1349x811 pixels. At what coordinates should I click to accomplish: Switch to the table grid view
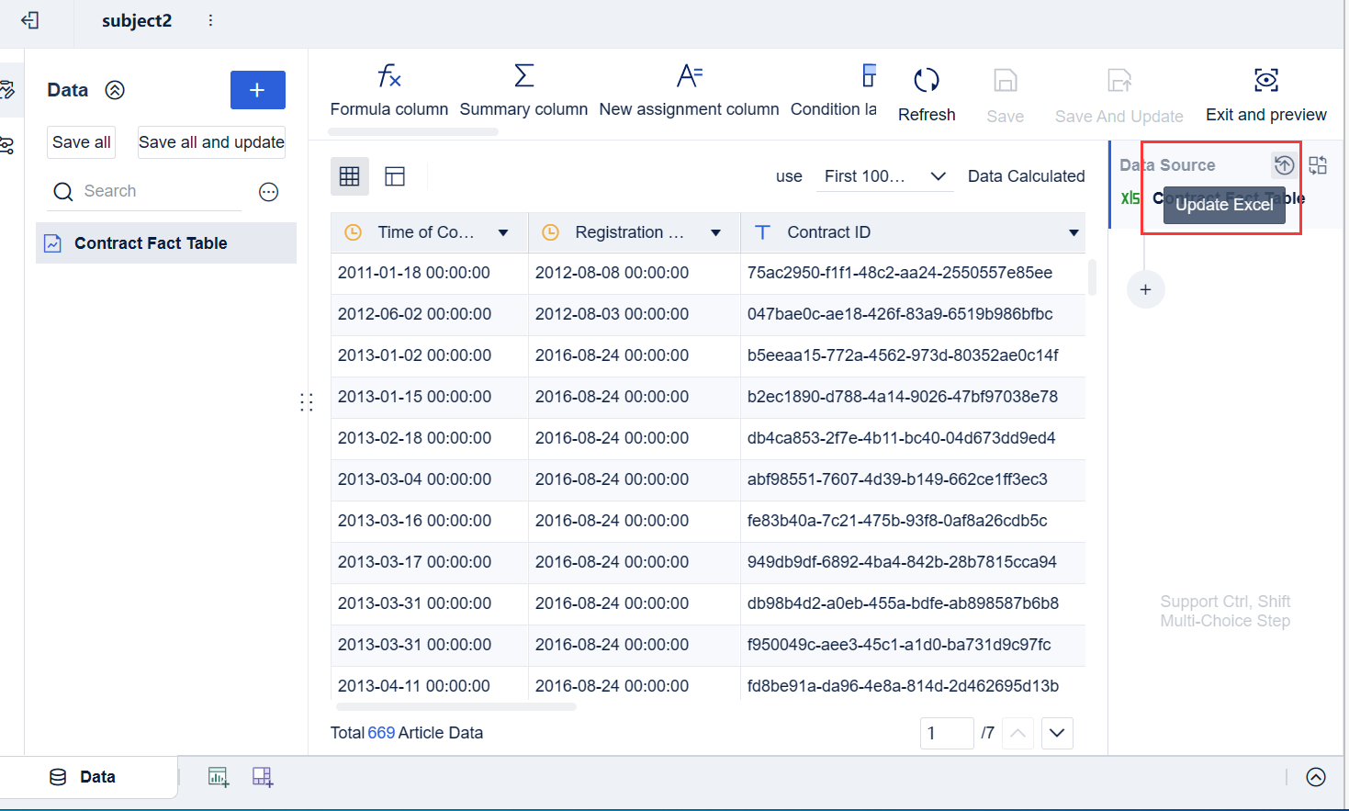[350, 176]
